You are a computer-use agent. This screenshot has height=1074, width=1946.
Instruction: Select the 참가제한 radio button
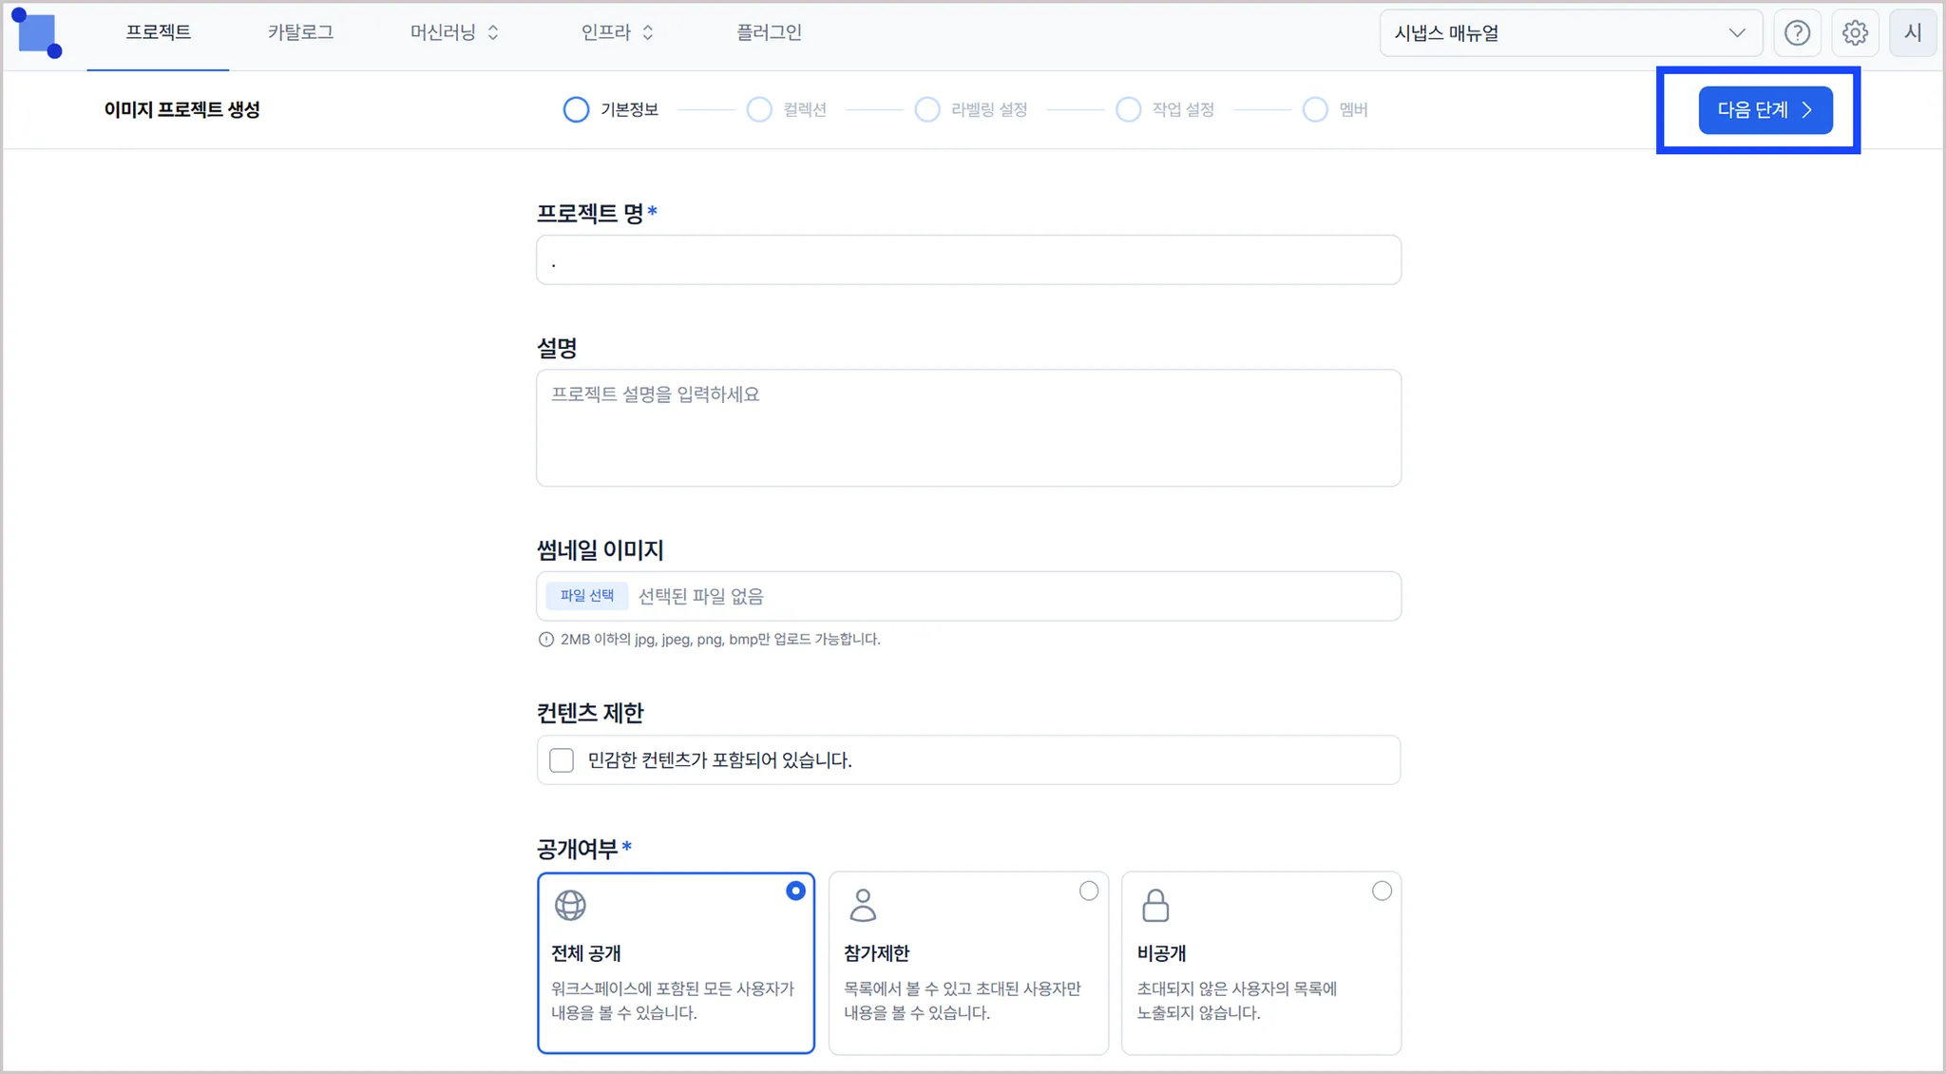tap(1089, 891)
